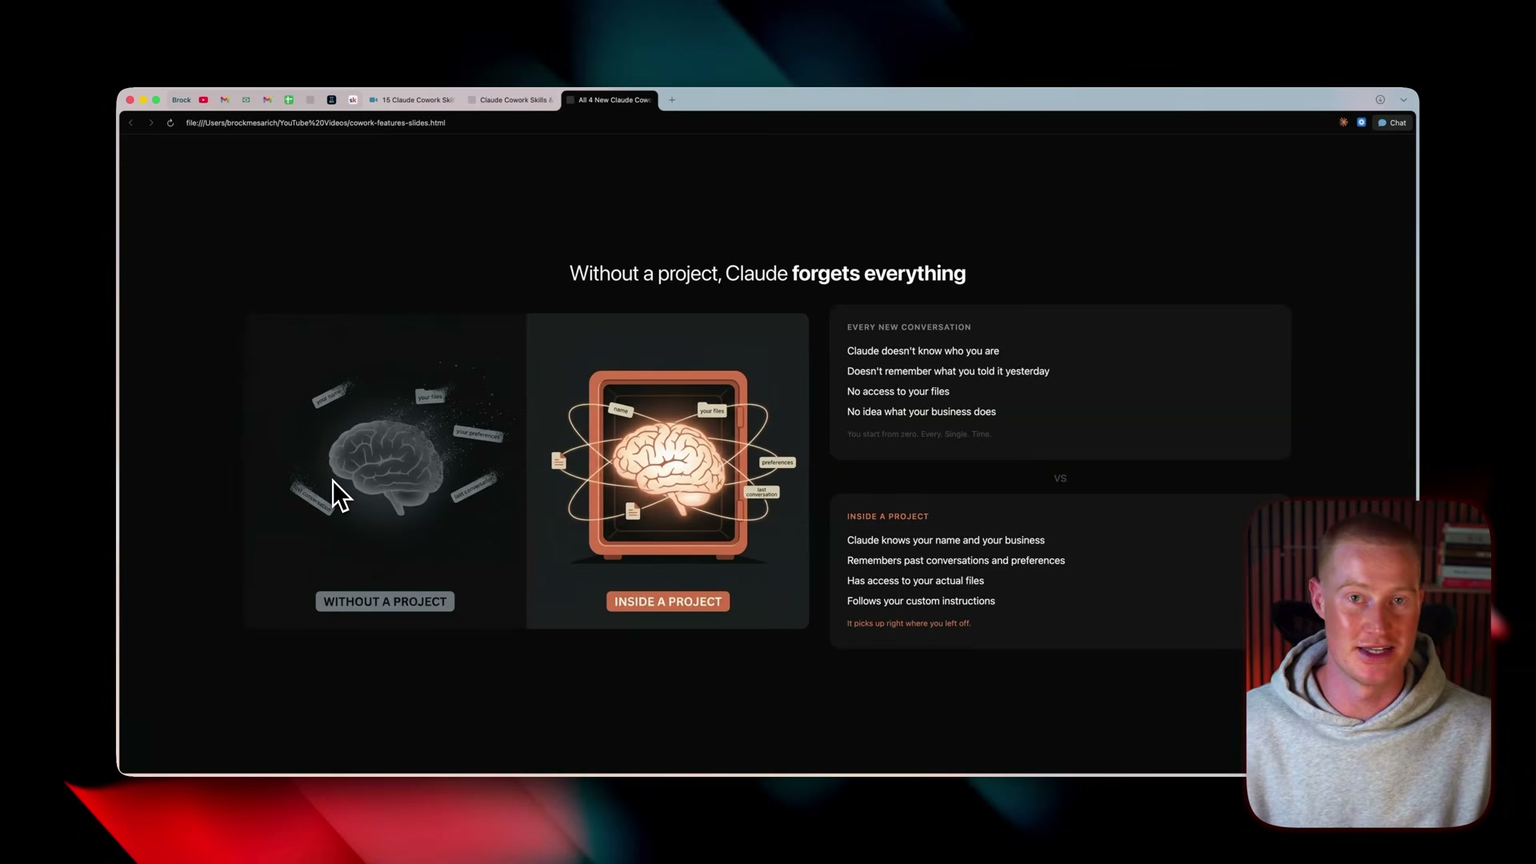Click the browser forward arrow
The image size is (1536, 864).
(150, 123)
